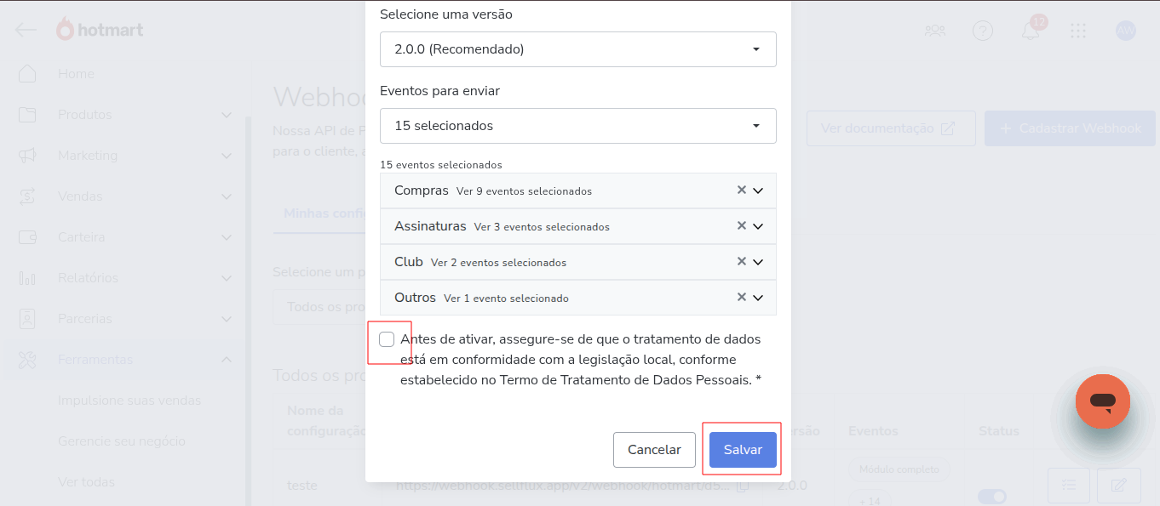This screenshot has height=506, width=1160.
Task: Open the help question mark icon
Action: click(983, 31)
